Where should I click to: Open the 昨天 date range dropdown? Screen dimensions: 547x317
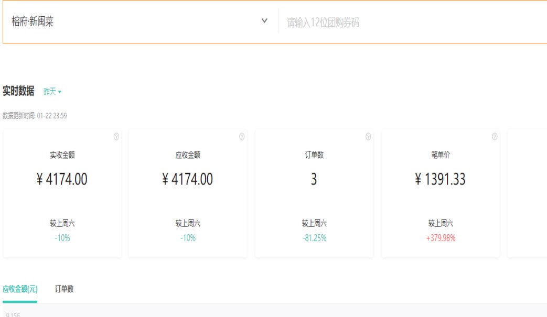52,92
